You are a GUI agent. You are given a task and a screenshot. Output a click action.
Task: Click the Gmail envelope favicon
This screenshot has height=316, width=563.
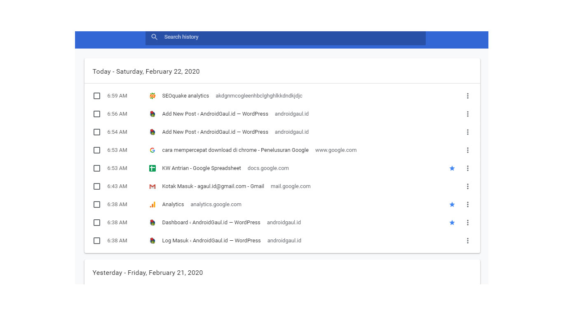(152, 186)
